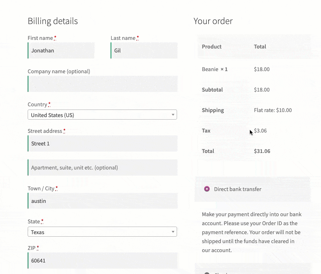Click the Apartment, suite, unit field
This screenshot has height=274, width=321.
tap(102, 167)
